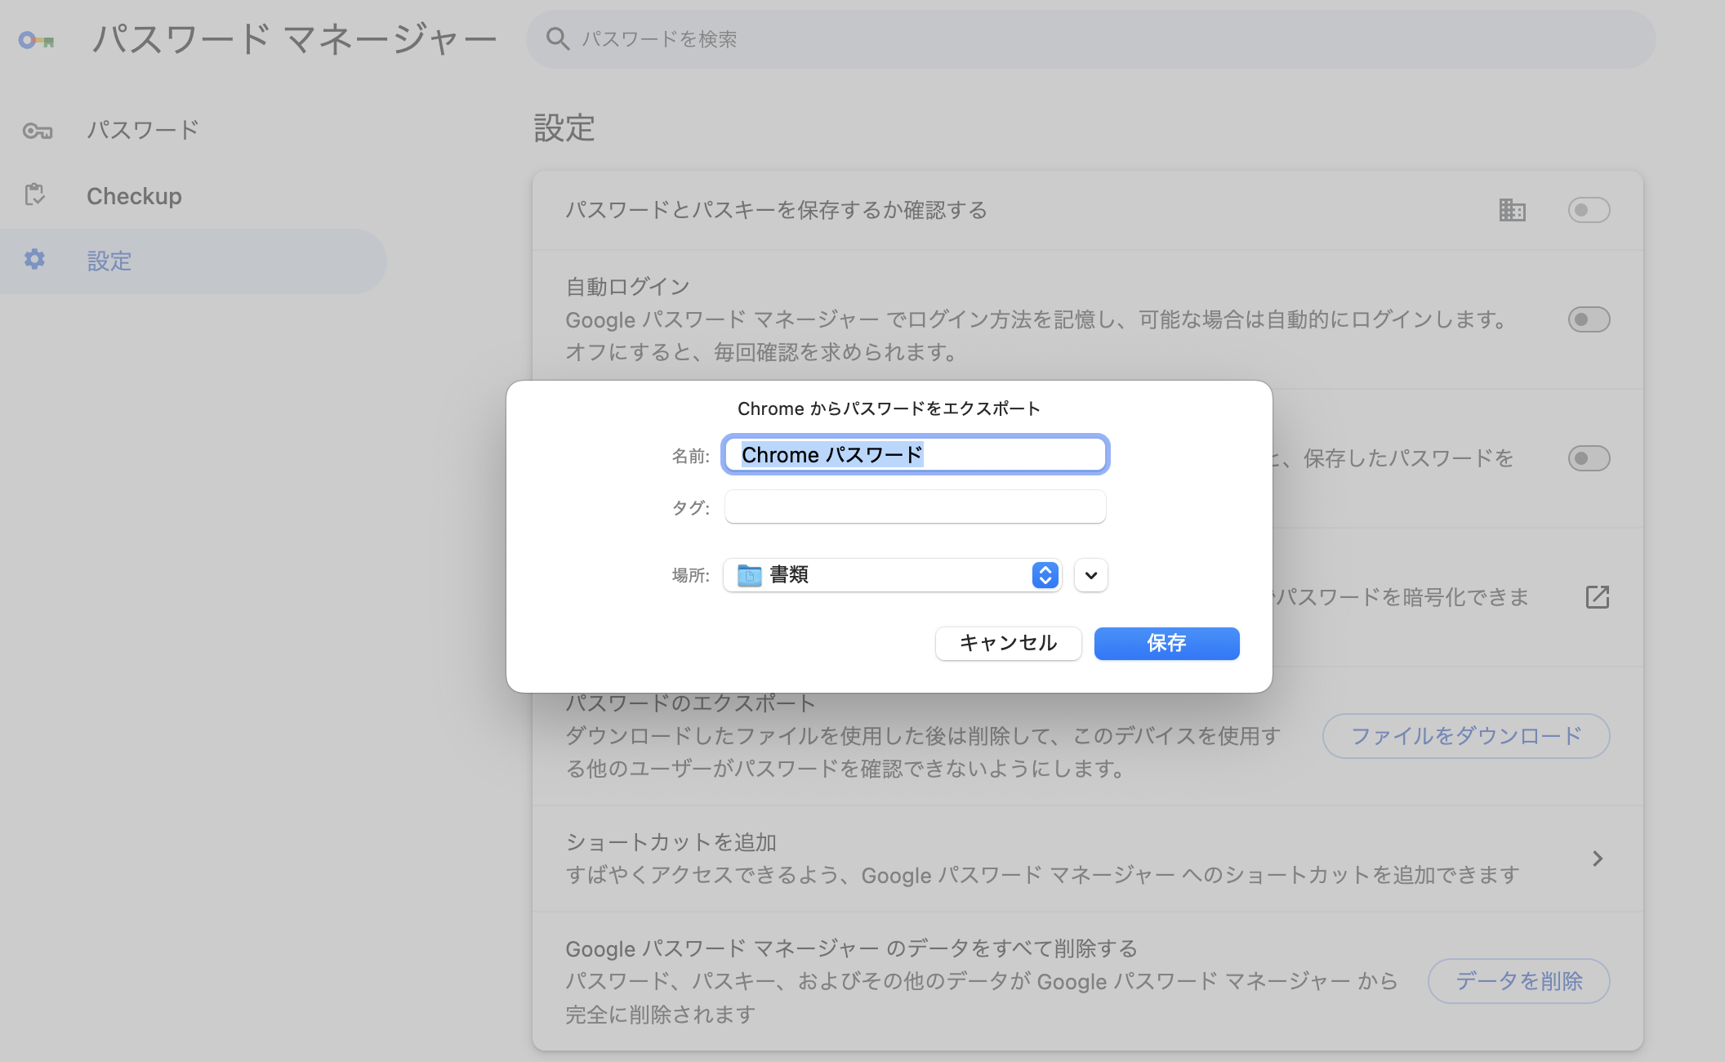Open Checkup in the sidebar
Viewport: 1725px width, 1062px height.
(x=193, y=196)
